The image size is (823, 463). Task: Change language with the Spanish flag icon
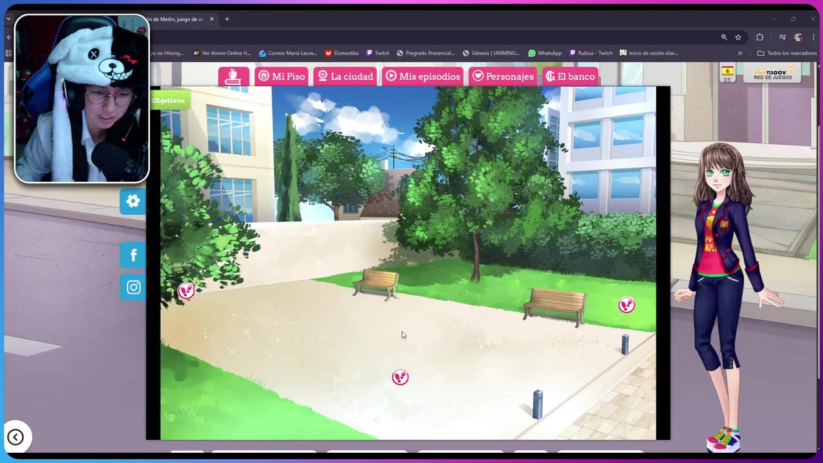pyautogui.click(x=727, y=73)
